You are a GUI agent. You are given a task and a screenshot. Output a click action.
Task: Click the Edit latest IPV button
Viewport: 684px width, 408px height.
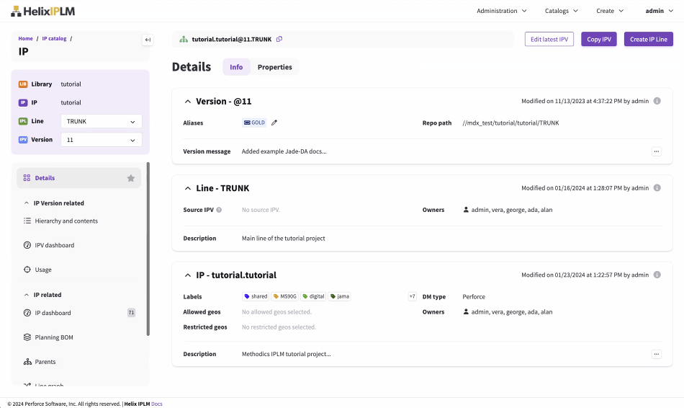(x=549, y=39)
